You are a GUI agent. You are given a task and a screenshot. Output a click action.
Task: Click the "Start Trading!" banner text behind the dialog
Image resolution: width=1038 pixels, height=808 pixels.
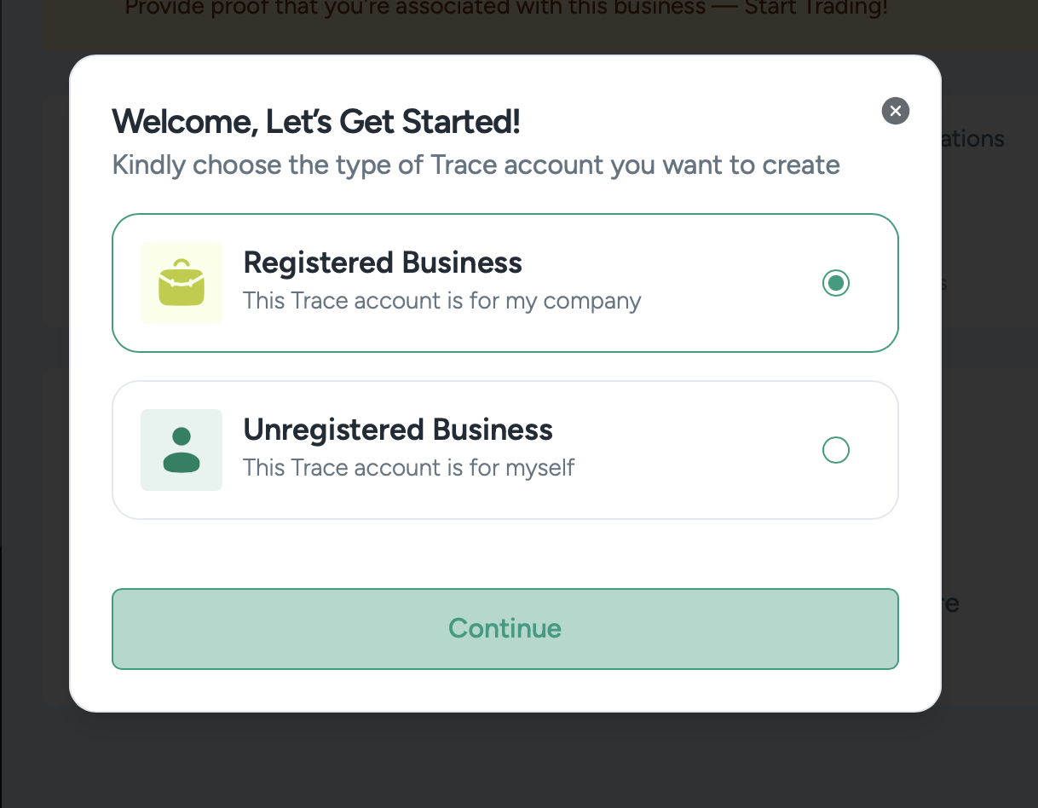pyautogui.click(x=814, y=9)
